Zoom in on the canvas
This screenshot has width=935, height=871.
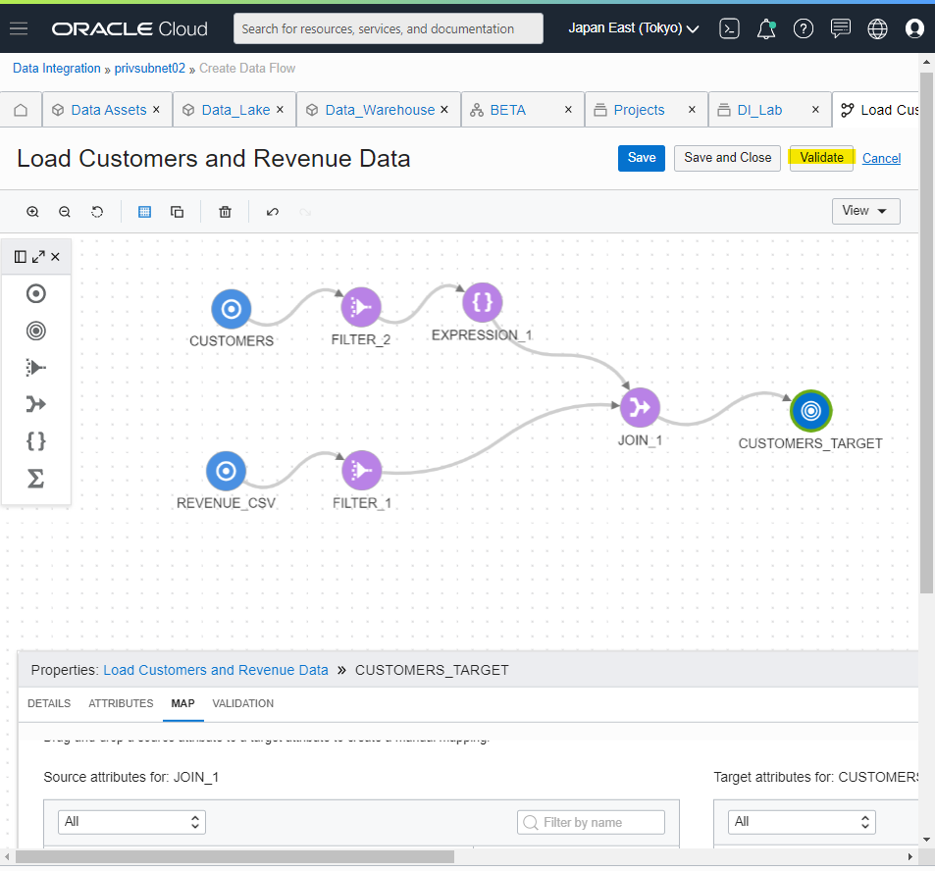32,212
